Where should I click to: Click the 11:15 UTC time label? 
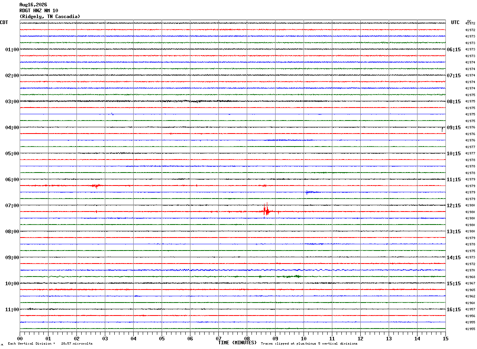453,180
